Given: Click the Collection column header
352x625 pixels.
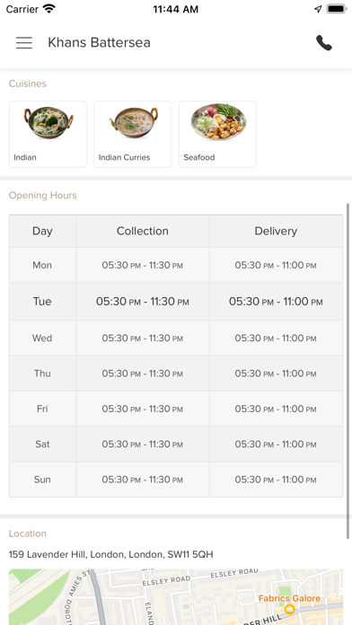Looking at the screenshot, I should 143,231.
